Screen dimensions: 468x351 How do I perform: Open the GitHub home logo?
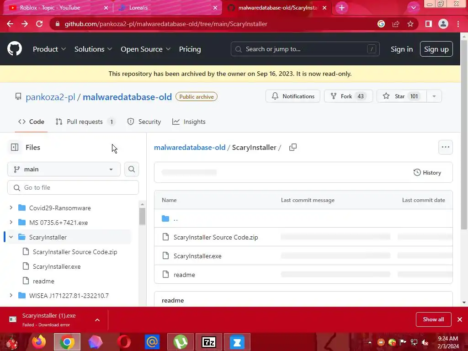[x=14, y=49]
